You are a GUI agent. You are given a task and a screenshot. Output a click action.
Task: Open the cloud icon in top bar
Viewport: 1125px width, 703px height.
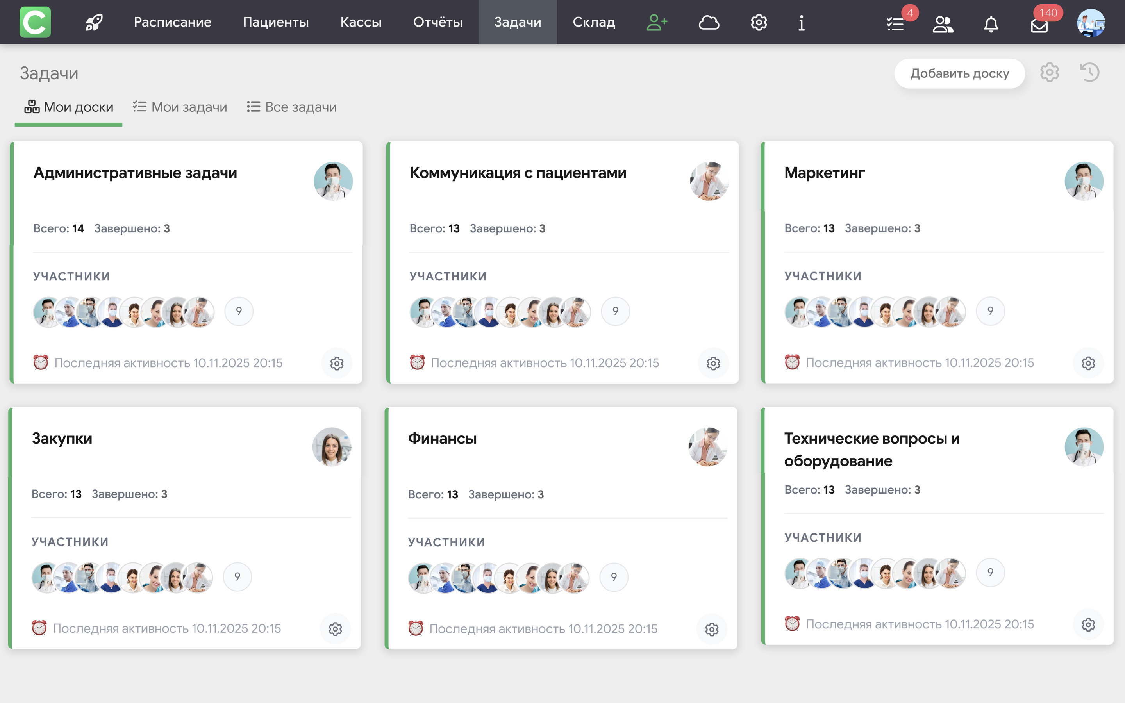(x=709, y=22)
